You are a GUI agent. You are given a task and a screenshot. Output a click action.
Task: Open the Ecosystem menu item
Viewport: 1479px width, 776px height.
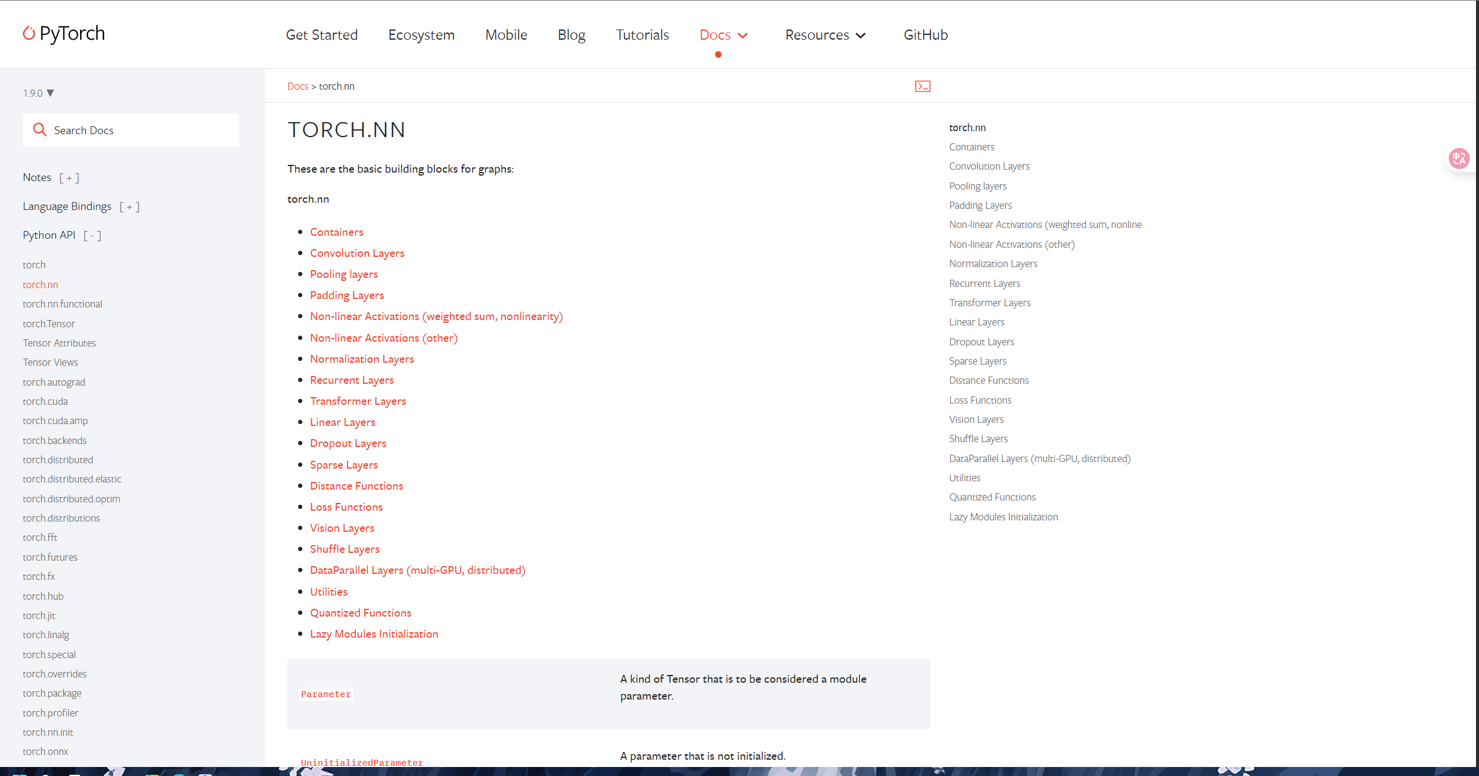[422, 35]
